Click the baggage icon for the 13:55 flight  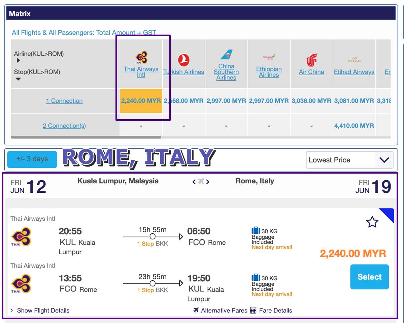256,278
